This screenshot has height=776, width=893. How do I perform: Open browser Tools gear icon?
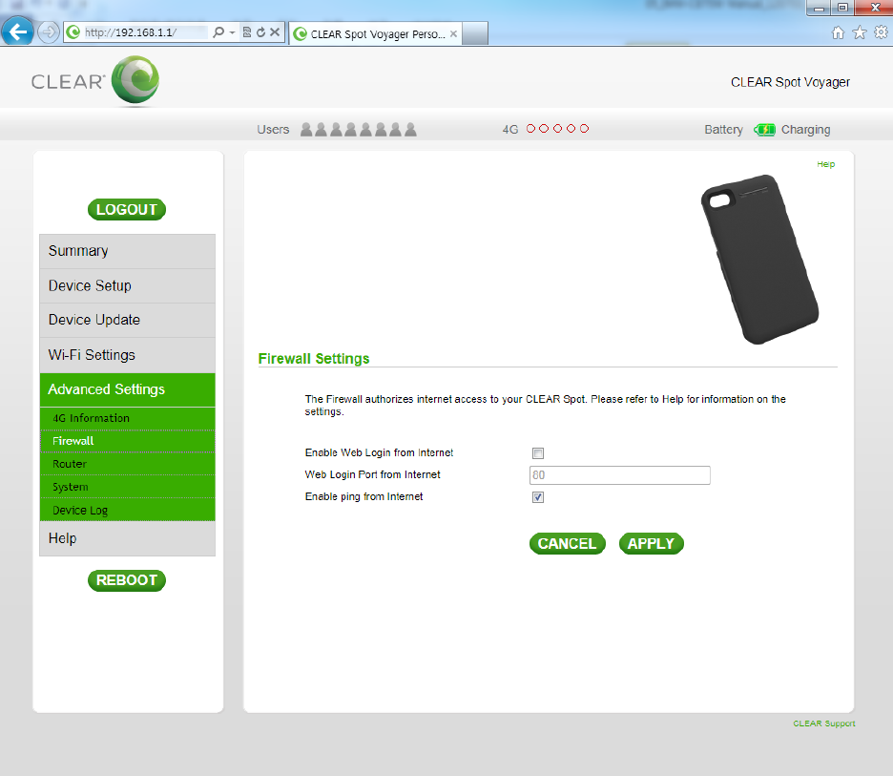click(881, 32)
